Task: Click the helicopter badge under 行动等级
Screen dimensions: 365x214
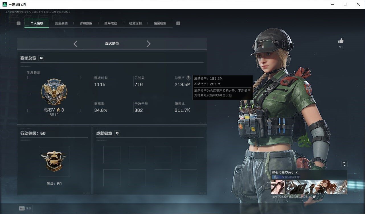Action: coord(54,161)
